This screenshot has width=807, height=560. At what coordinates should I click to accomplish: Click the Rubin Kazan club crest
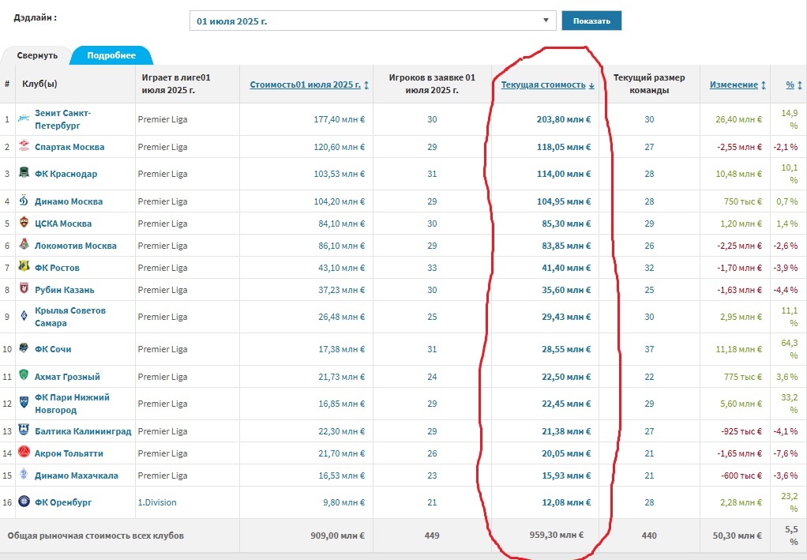coord(24,288)
